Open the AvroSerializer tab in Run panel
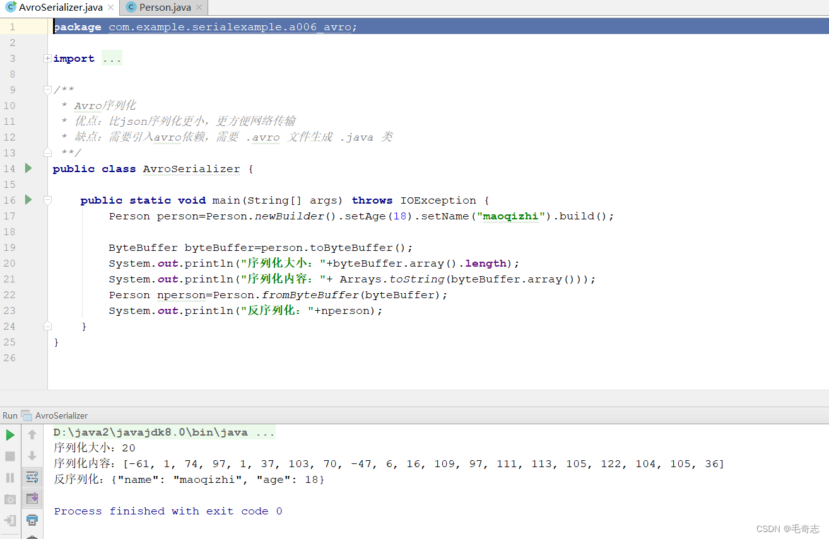 click(x=61, y=415)
